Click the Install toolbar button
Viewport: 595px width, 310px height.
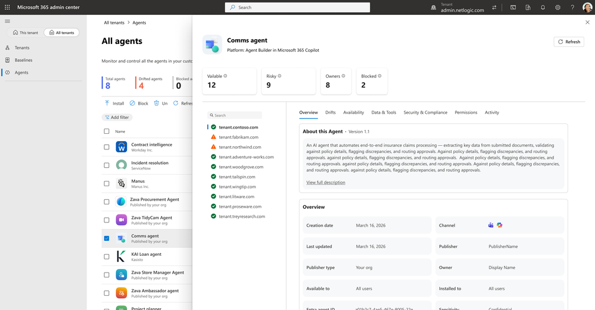114,103
